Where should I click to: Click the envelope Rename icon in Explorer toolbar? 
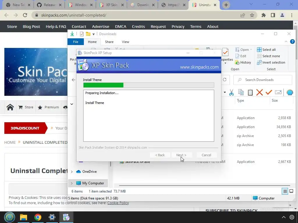pyautogui.click(x=278, y=92)
